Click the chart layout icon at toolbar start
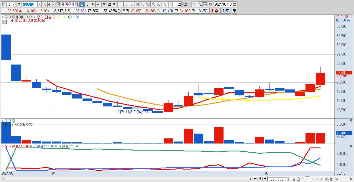The height and width of the screenshot is (182, 354). tap(3, 4)
